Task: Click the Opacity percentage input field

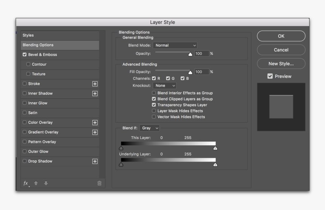Action: click(x=201, y=53)
